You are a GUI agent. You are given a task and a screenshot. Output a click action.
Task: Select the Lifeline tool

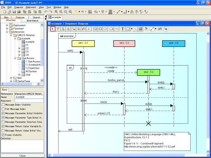(58, 29)
